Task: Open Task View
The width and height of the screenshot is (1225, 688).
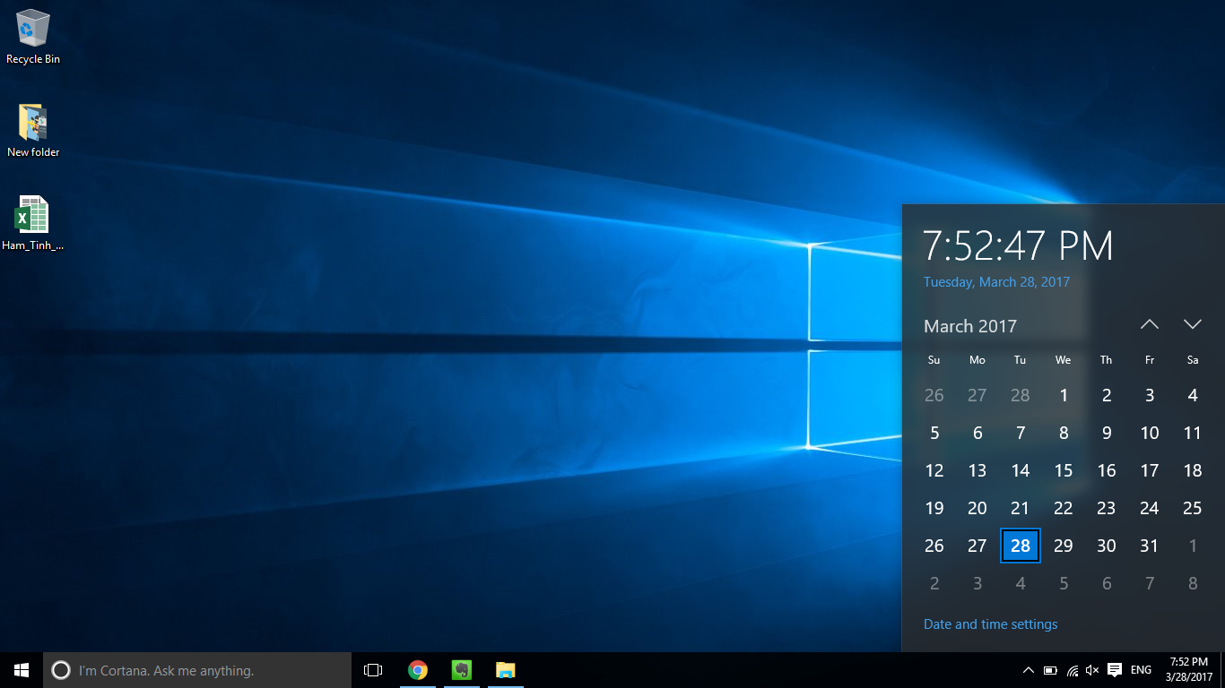Action: tap(372, 670)
